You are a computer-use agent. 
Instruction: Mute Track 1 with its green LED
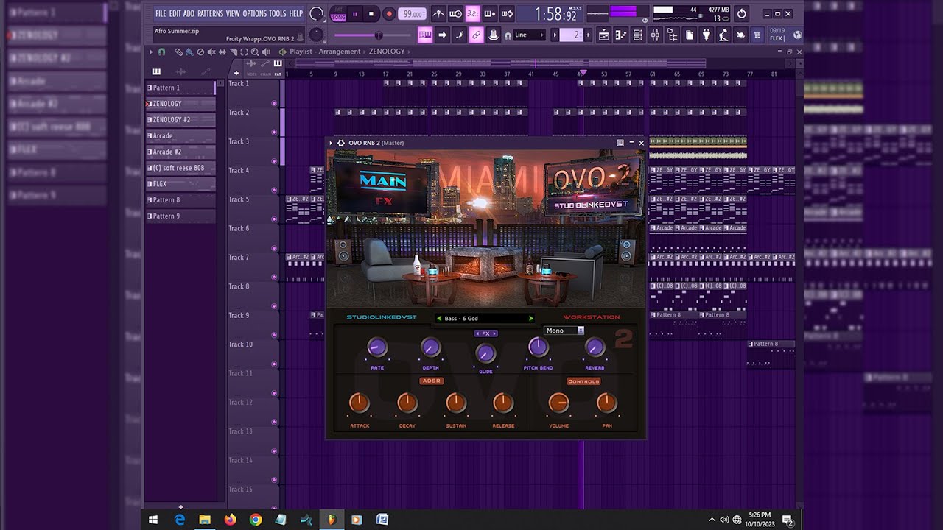274,103
